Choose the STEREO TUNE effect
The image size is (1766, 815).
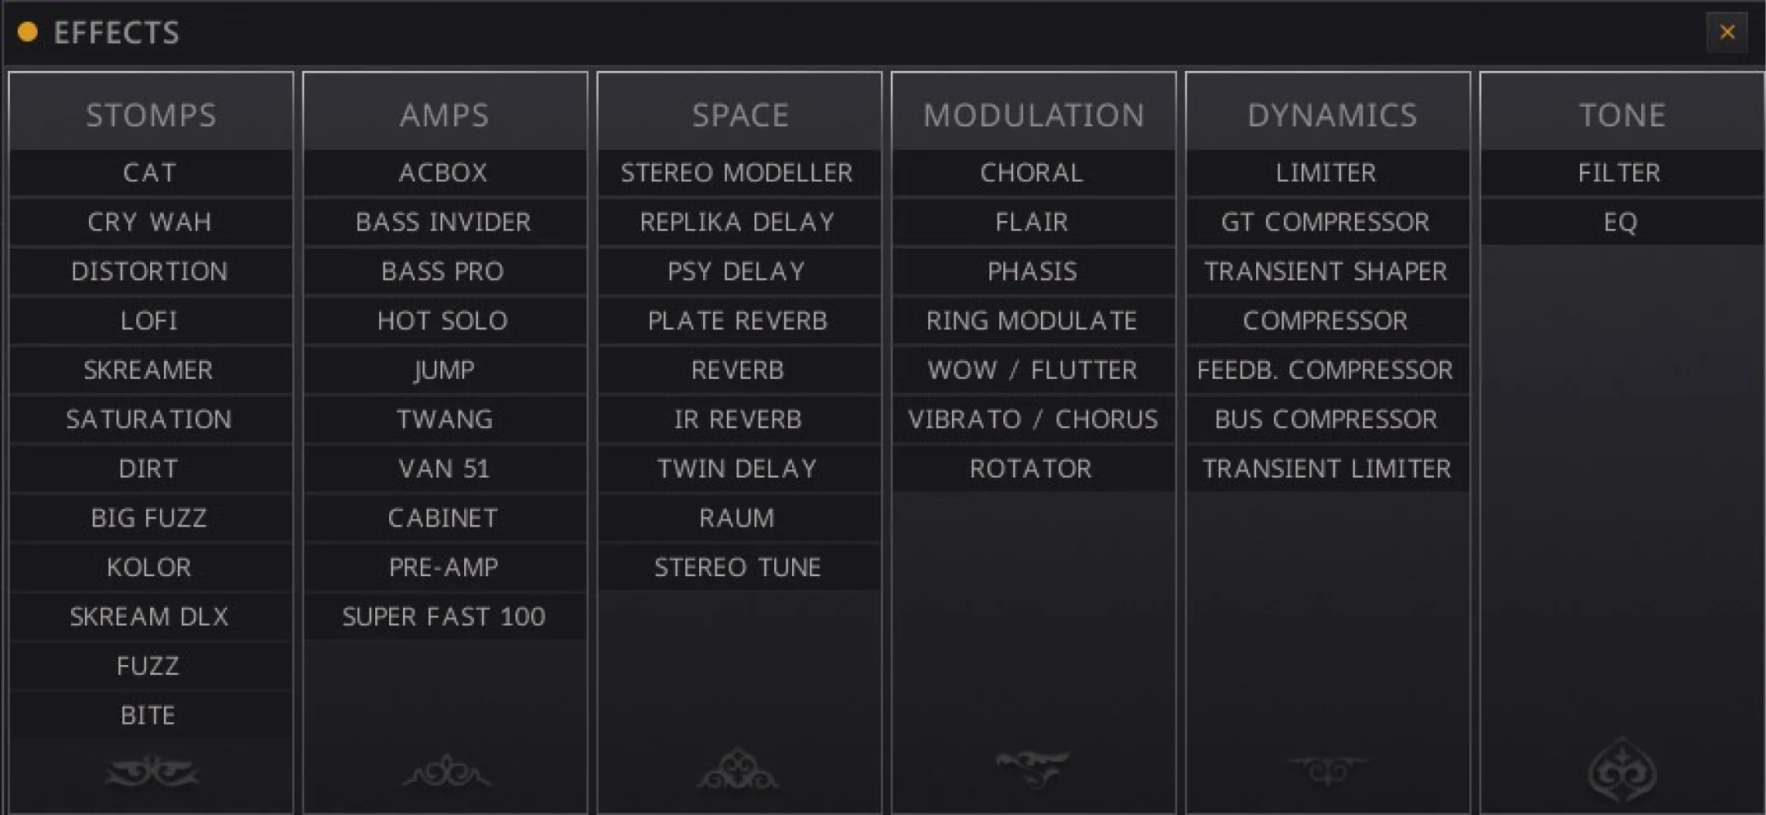coord(739,566)
